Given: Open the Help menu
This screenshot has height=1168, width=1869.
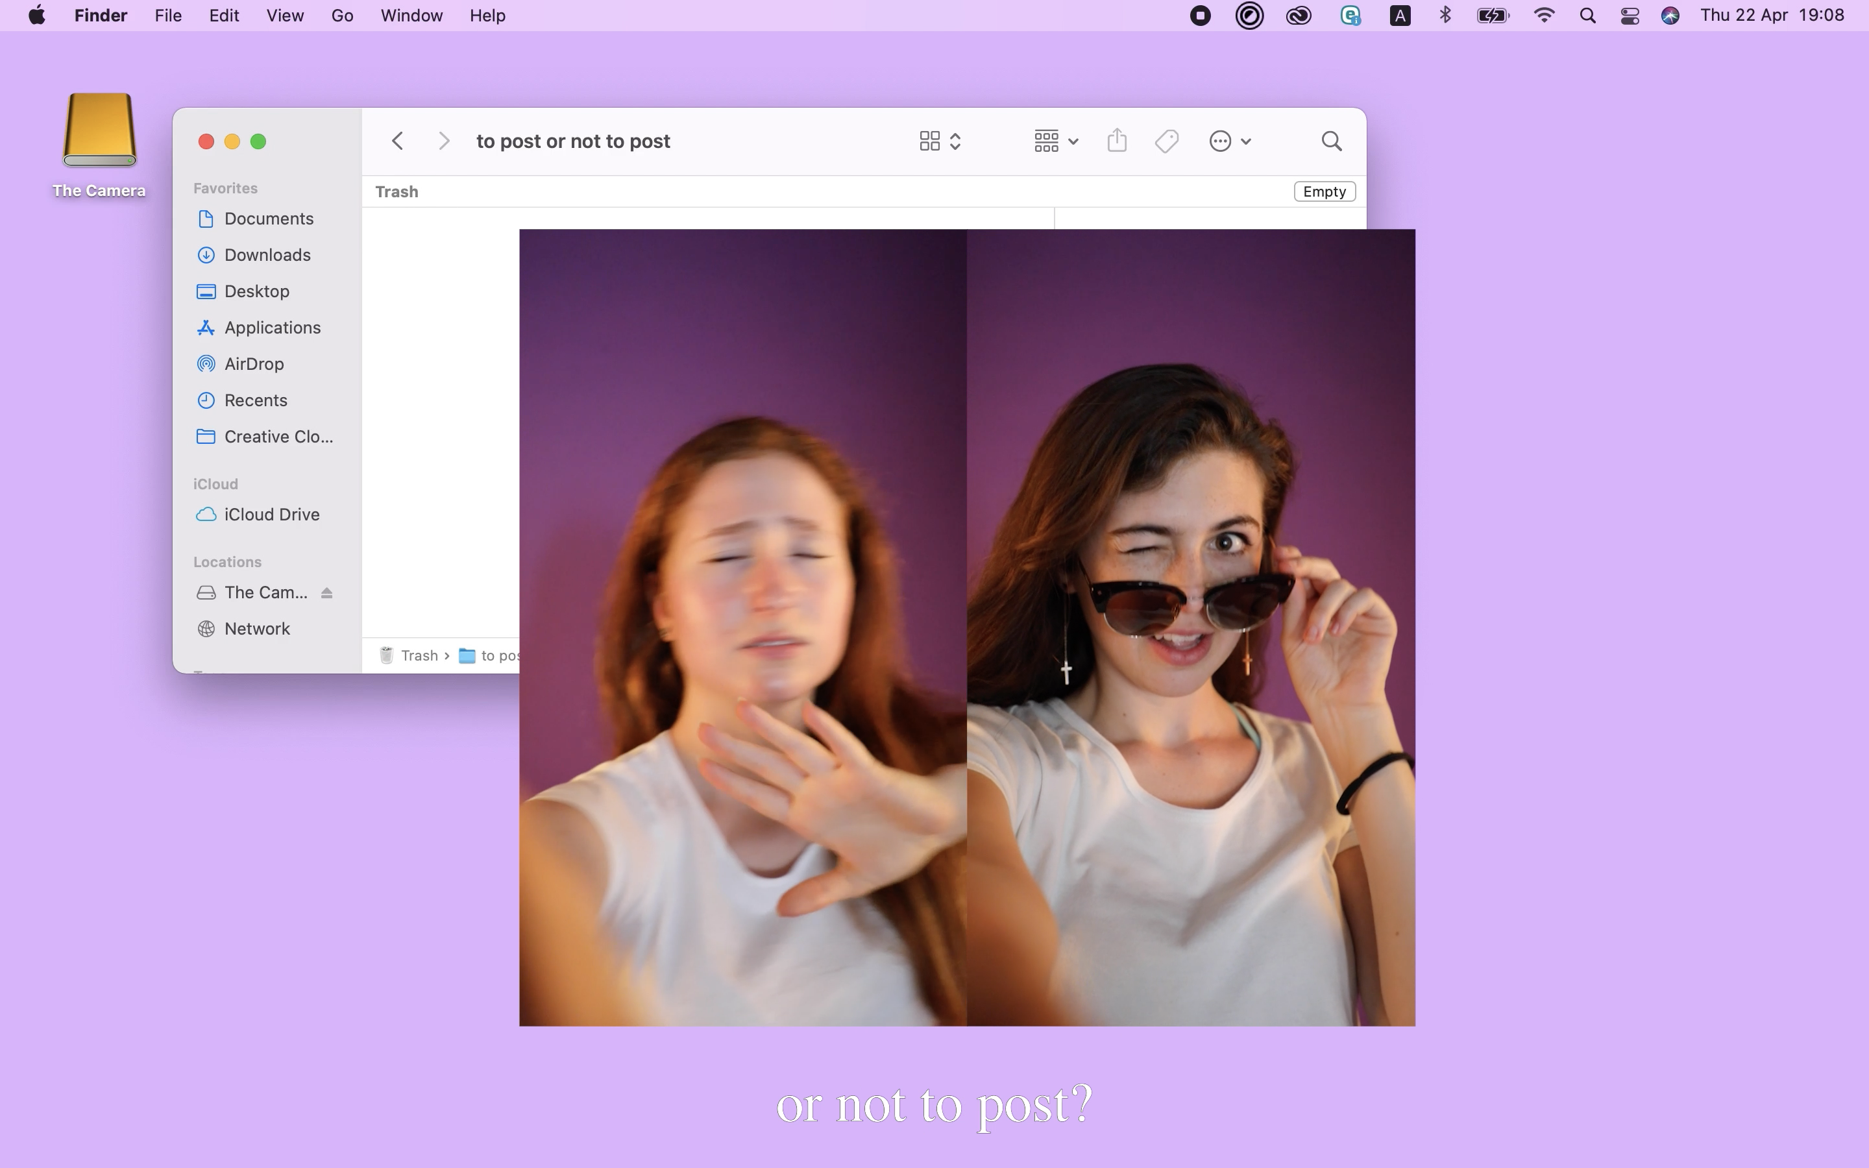Looking at the screenshot, I should point(487,16).
